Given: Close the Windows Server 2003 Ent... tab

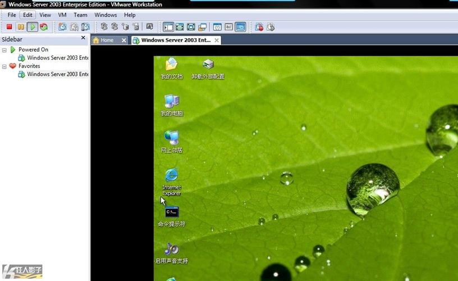Looking at the screenshot, I should (217, 40).
